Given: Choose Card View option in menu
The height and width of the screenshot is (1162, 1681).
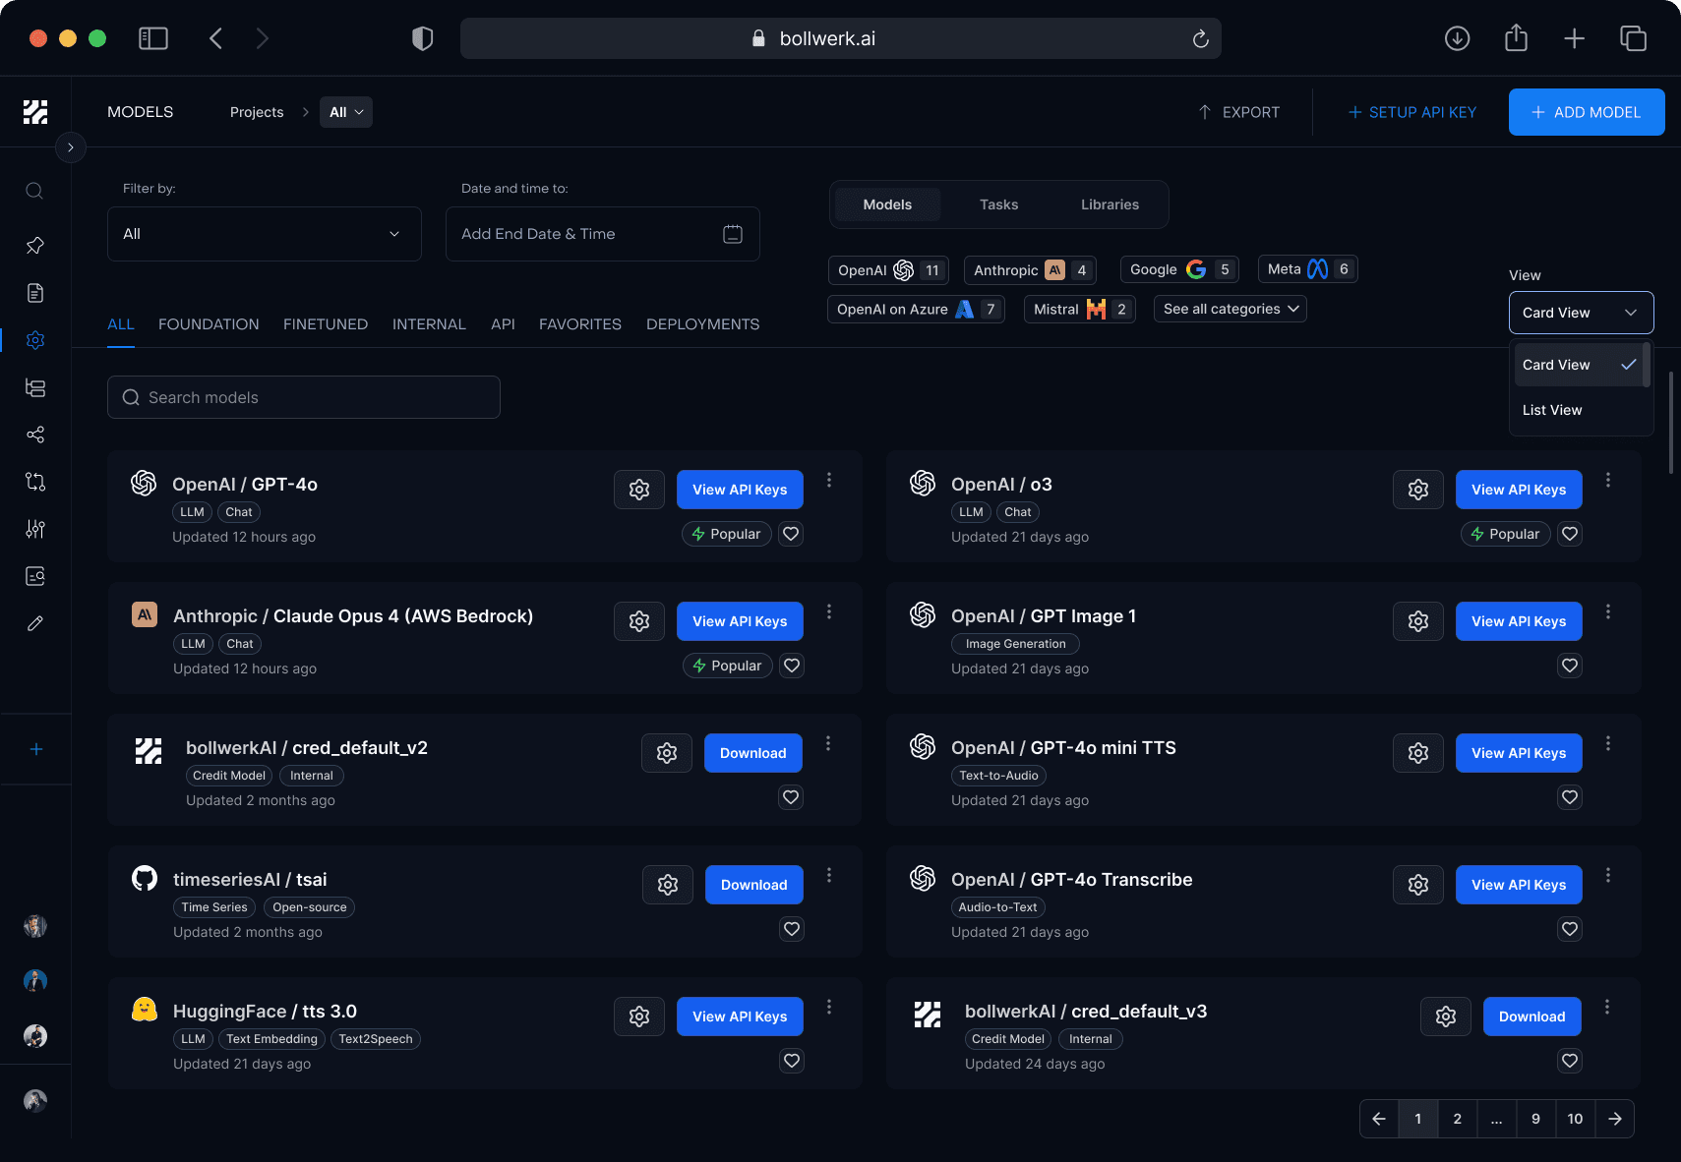Looking at the screenshot, I should pos(1580,365).
